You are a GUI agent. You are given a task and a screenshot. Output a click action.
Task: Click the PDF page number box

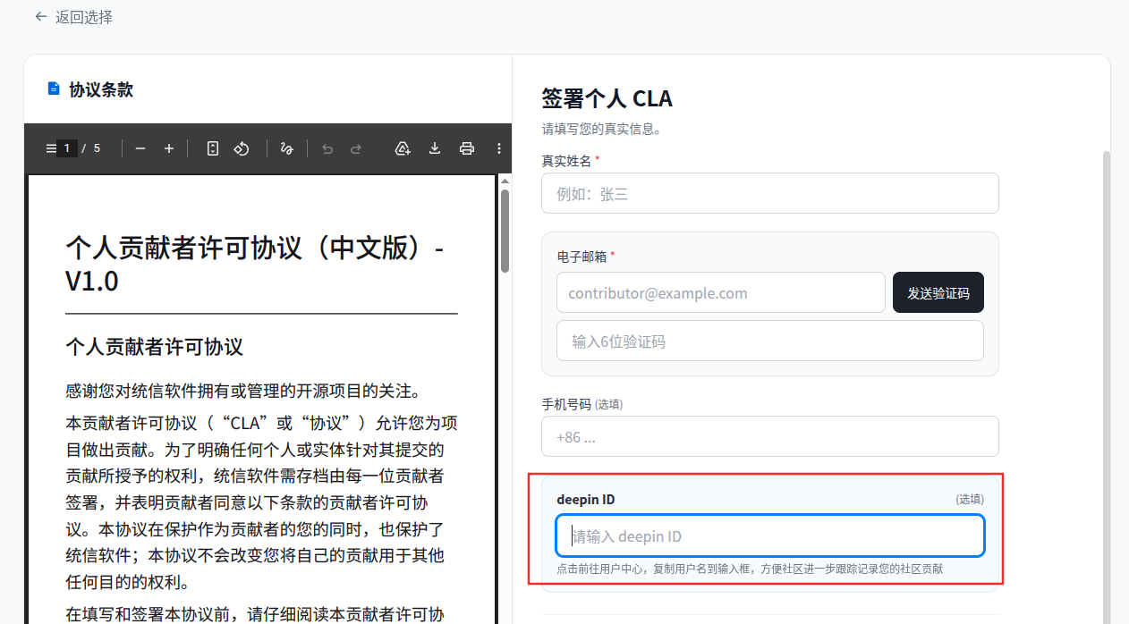(67, 148)
